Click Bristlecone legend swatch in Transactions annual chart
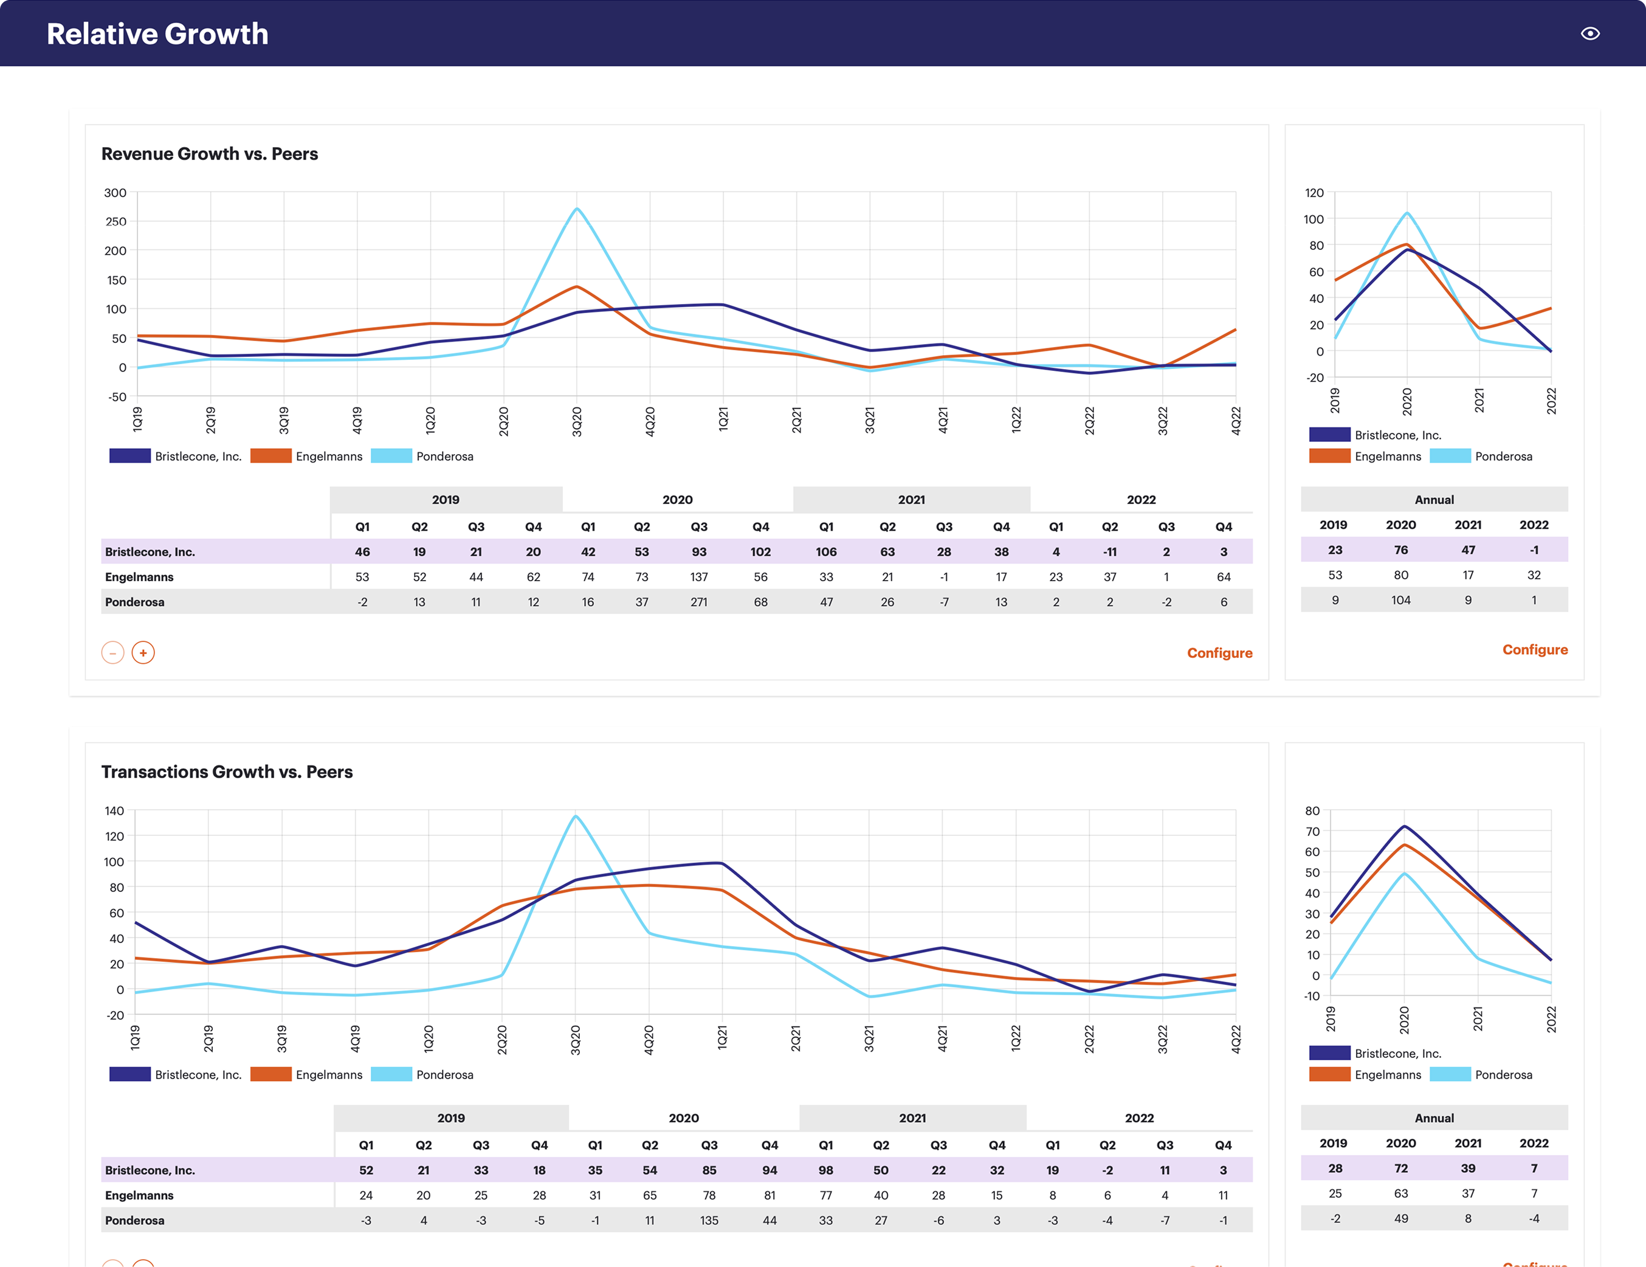 click(1329, 1053)
